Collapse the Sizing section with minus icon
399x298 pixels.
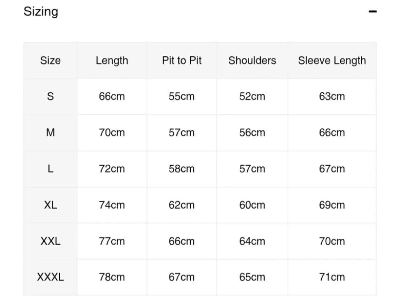(x=372, y=12)
